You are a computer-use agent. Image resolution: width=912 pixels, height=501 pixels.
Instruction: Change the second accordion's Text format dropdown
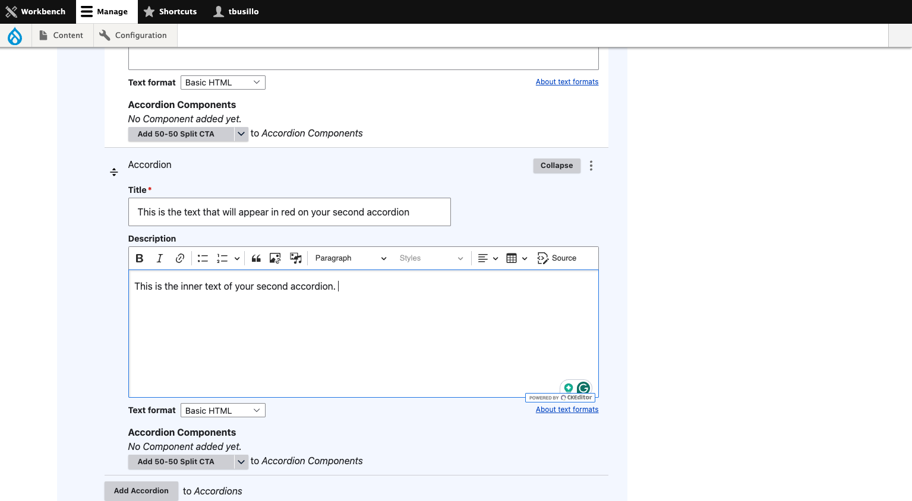click(x=223, y=411)
